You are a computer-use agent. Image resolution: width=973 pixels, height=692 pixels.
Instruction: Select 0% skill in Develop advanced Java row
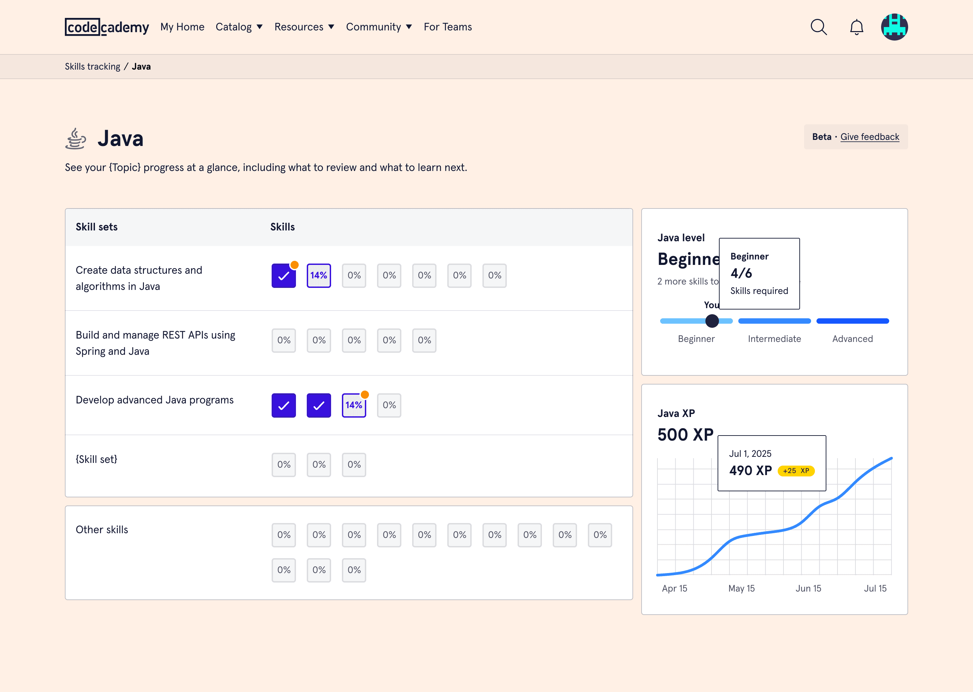389,405
